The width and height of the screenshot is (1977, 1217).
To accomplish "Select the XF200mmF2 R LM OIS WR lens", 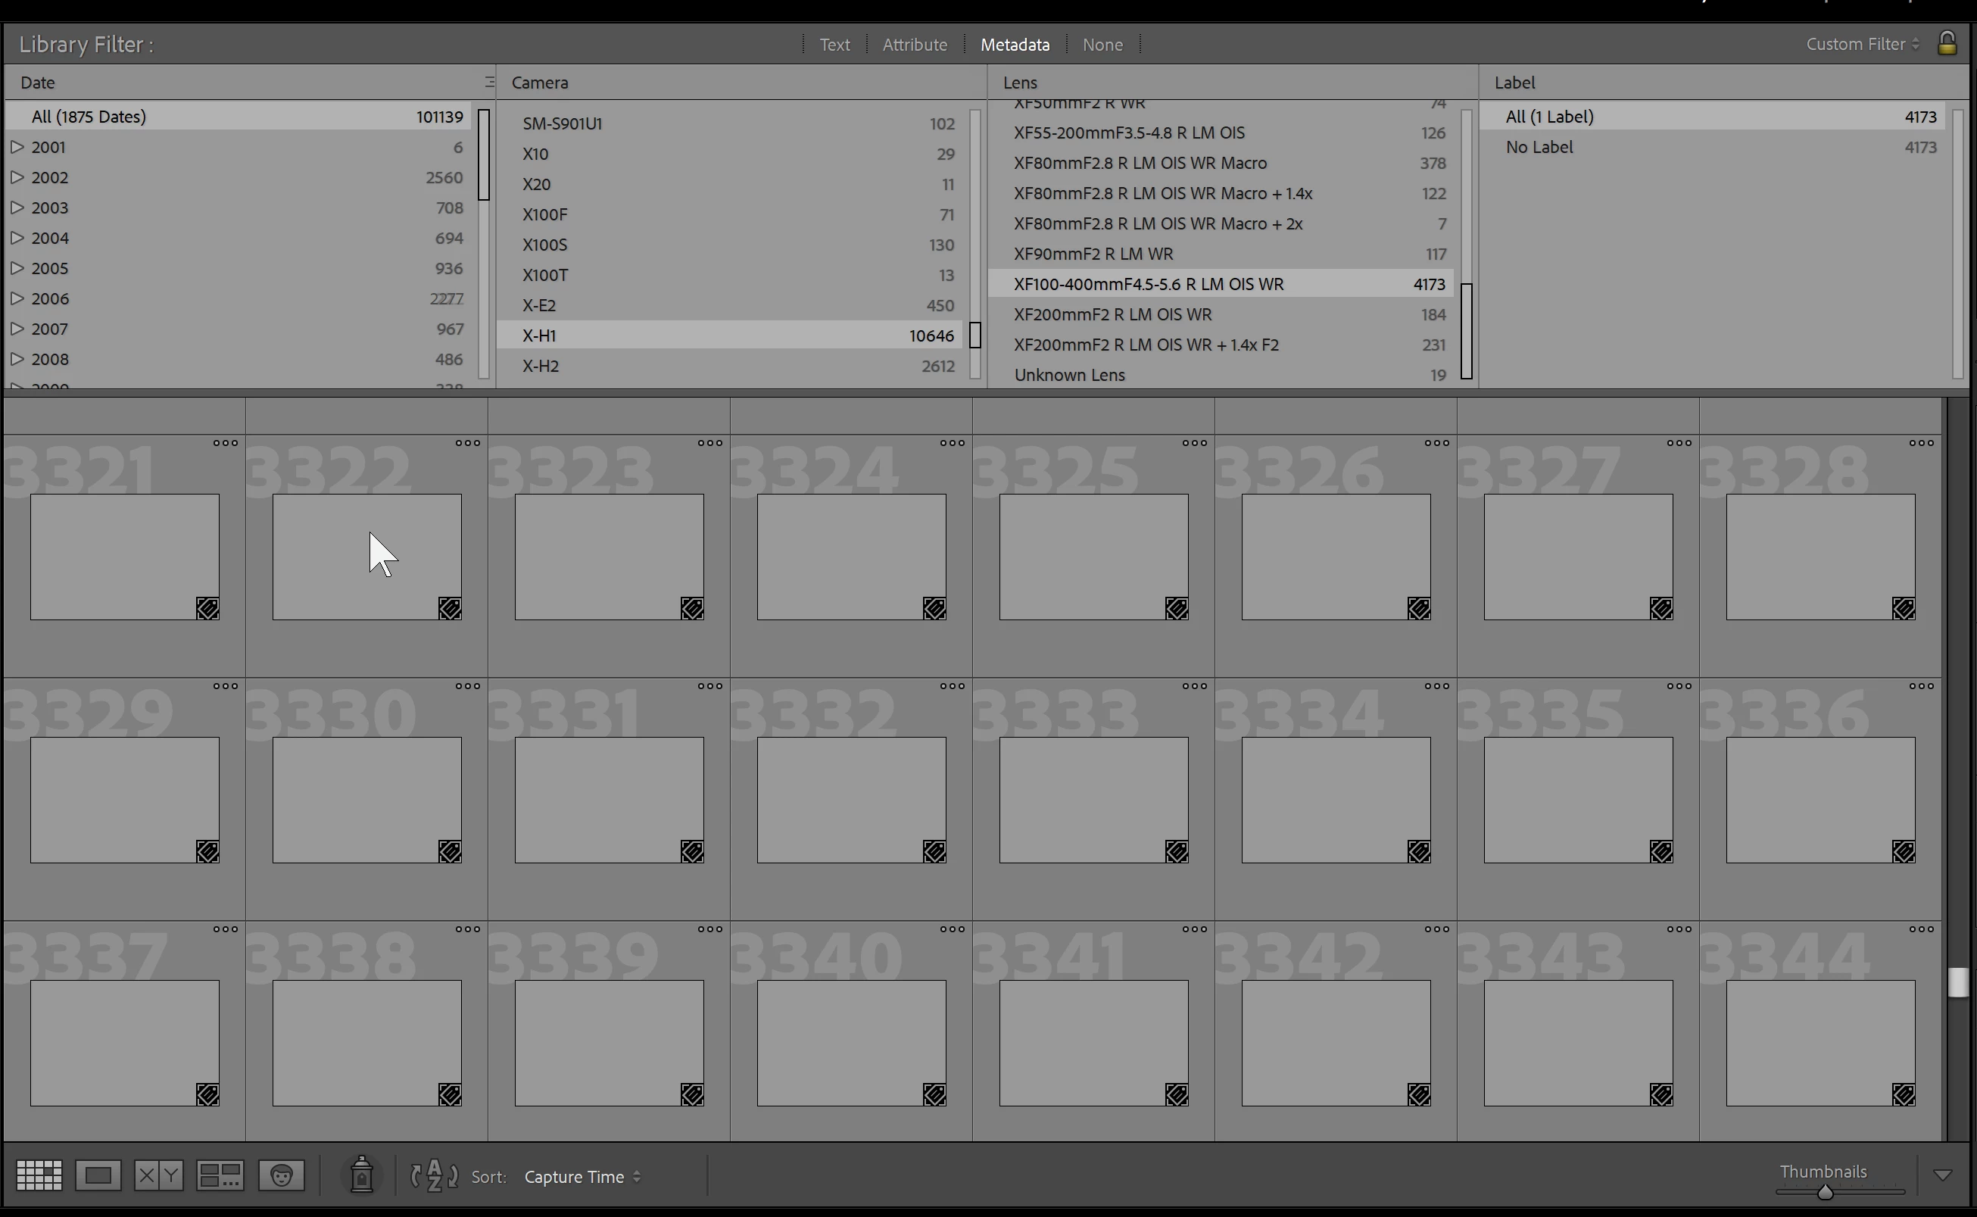I will click(1112, 315).
